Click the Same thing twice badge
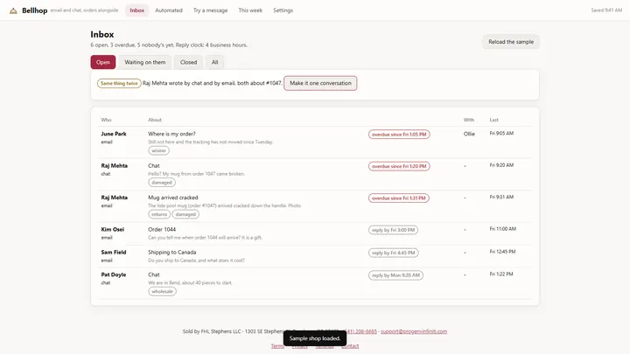The image size is (630, 354). tap(119, 83)
